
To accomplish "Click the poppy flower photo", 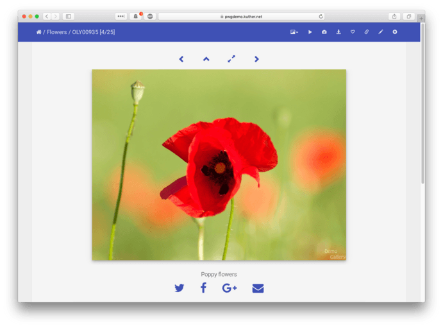I will tap(219, 165).
